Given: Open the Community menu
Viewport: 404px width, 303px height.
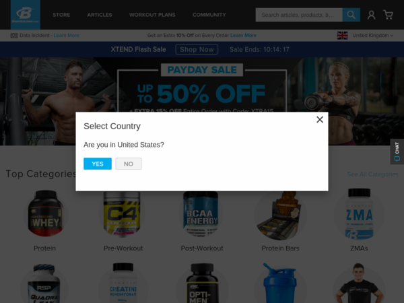Looking at the screenshot, I should [x=209, y=15].
